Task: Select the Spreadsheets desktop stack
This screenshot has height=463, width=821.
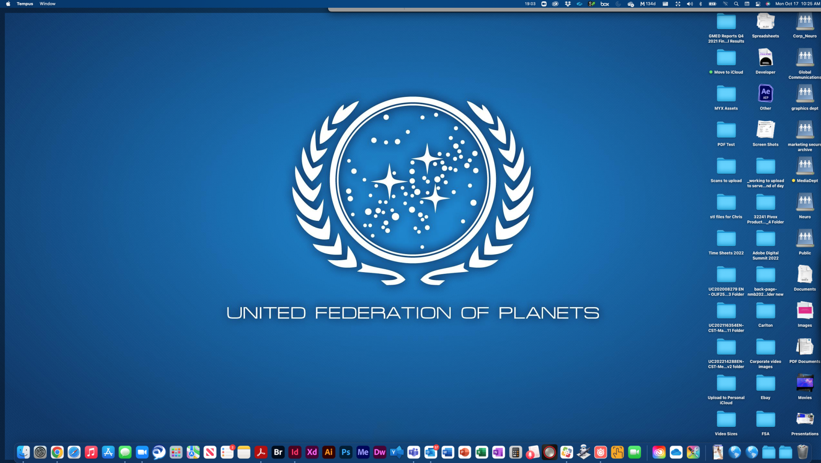Action: coord(766,25)
